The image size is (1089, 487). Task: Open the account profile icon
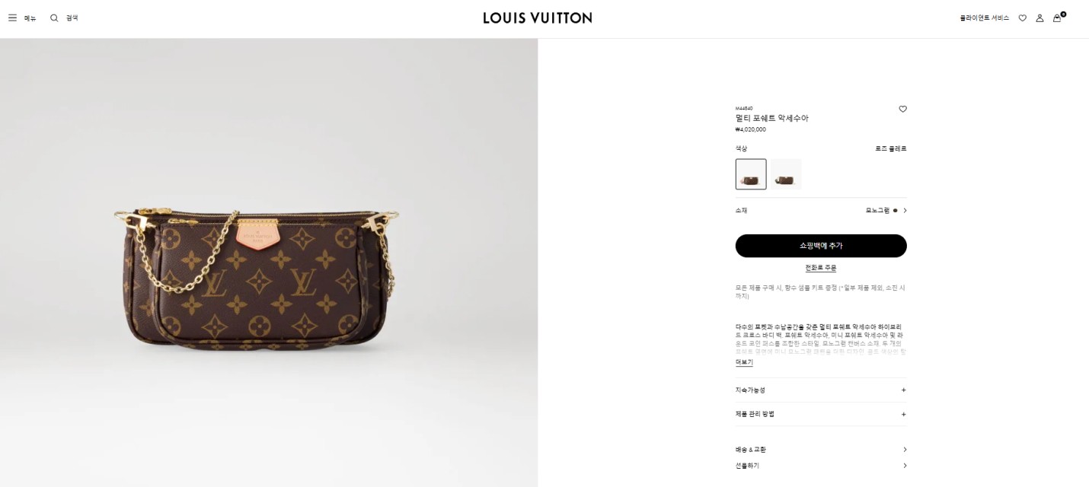pyautogui.click(x=1039, y=18)
